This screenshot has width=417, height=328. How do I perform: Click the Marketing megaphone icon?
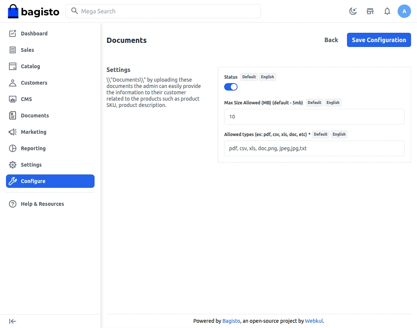click(13, 132)
